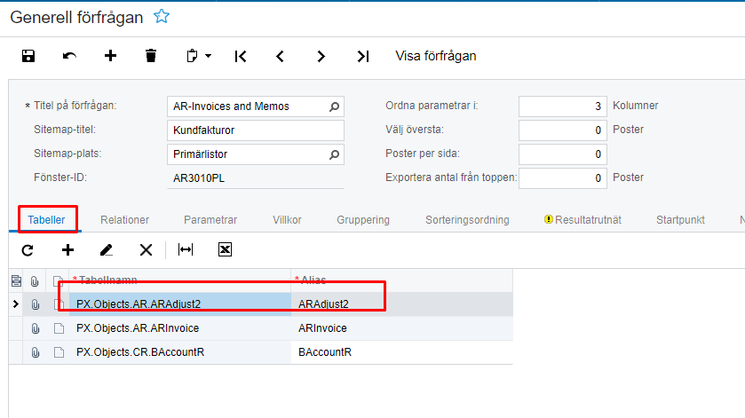
Task: Click the Excel export icon
Action: tap(226, 250)
